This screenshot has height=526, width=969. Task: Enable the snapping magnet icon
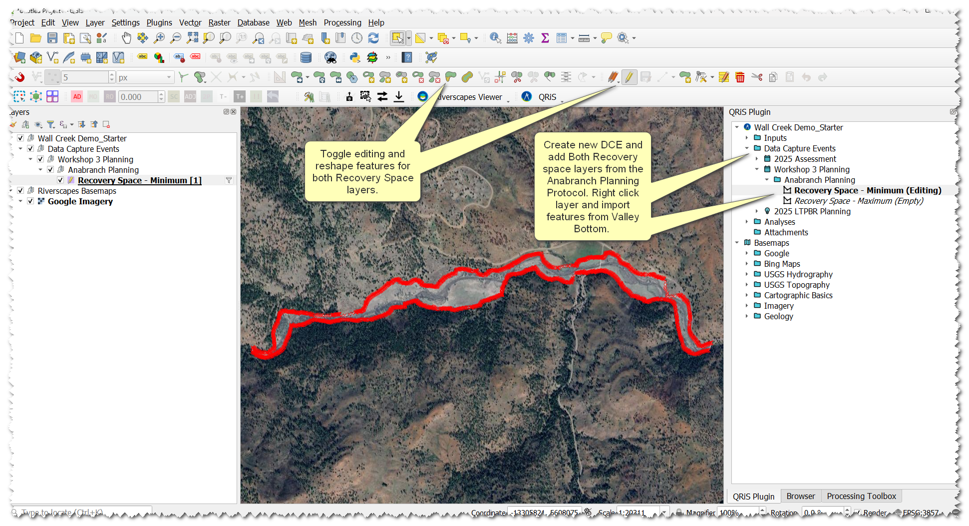coord(19,77)
